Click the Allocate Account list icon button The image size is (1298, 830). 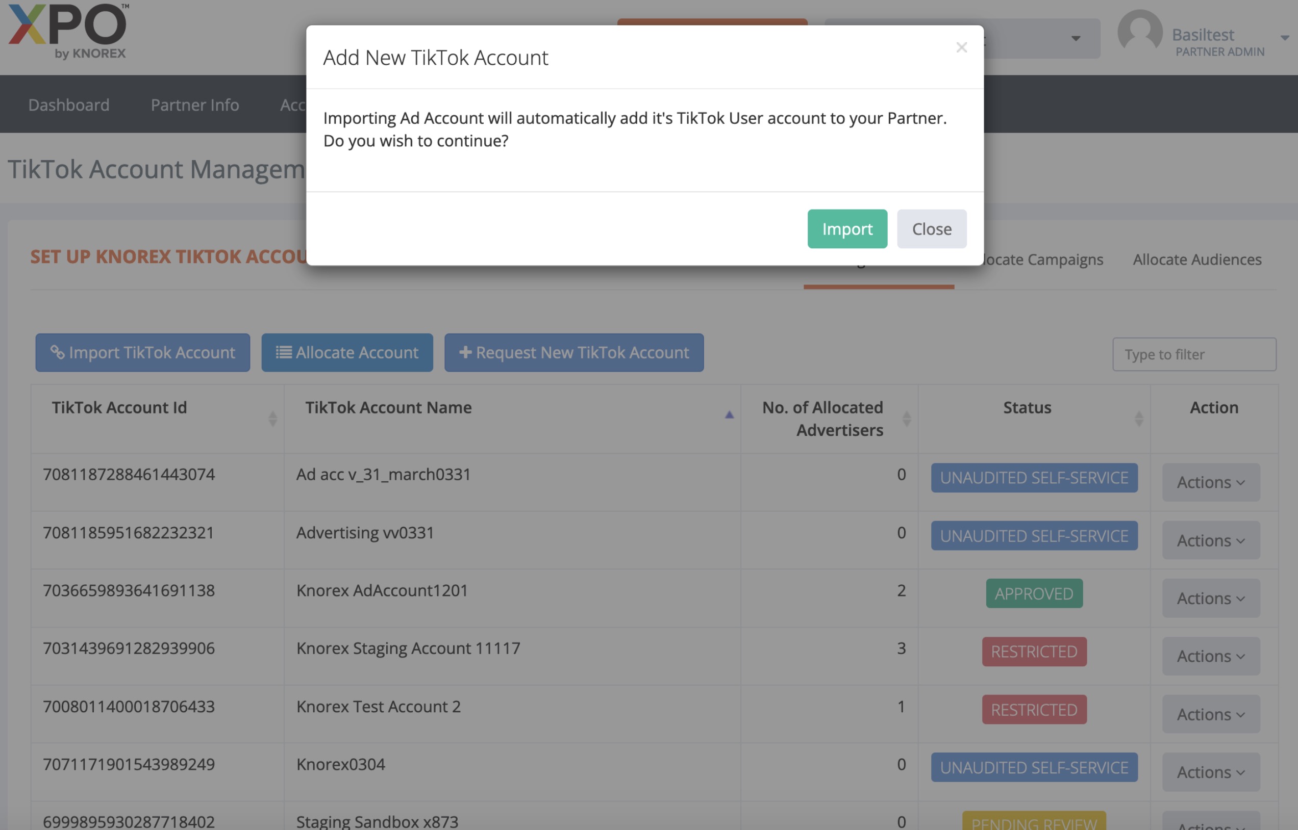click(x=347, y=352)
